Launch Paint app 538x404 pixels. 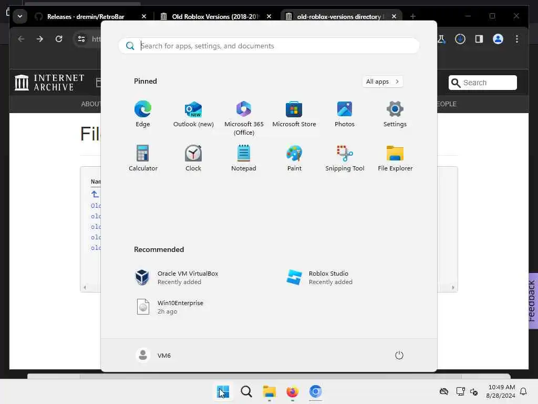[294, 158]
